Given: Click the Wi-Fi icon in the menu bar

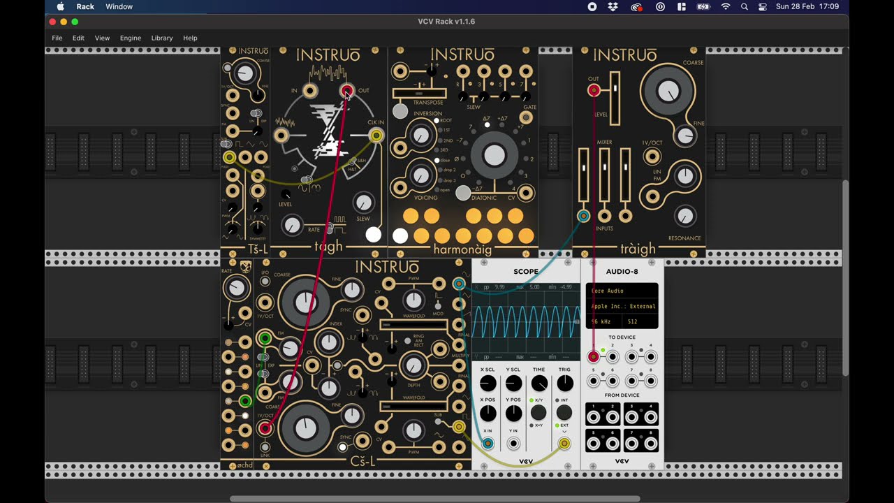Looking at the screenshot, I should pyautogui.click(x=726, y=6).
